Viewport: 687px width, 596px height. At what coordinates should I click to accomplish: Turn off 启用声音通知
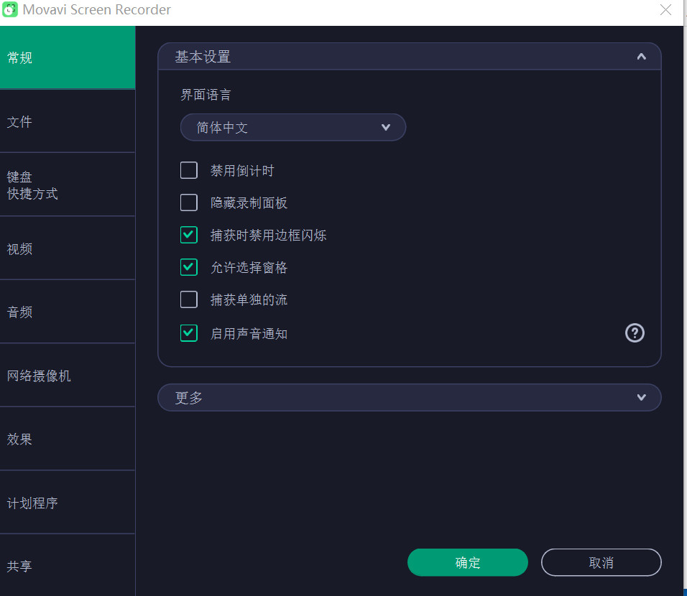188,332
